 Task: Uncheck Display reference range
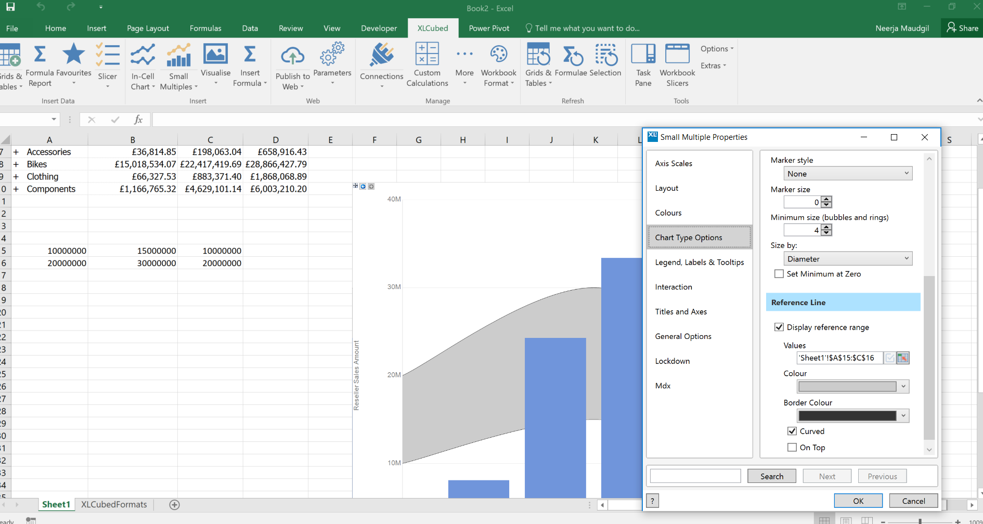tap(779, 327)
